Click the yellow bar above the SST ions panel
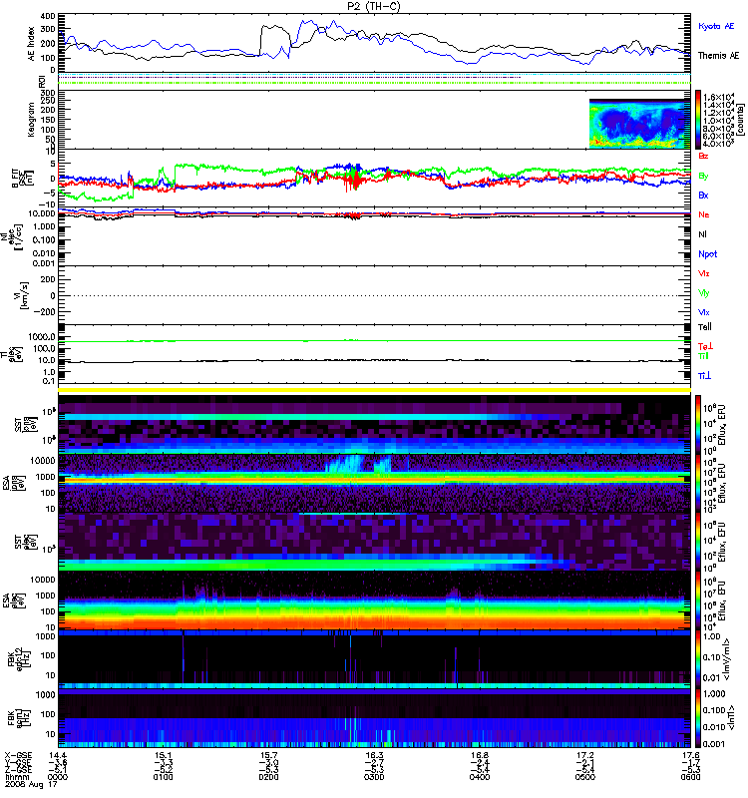Viewport: 748px width, 798px height. 375,390
